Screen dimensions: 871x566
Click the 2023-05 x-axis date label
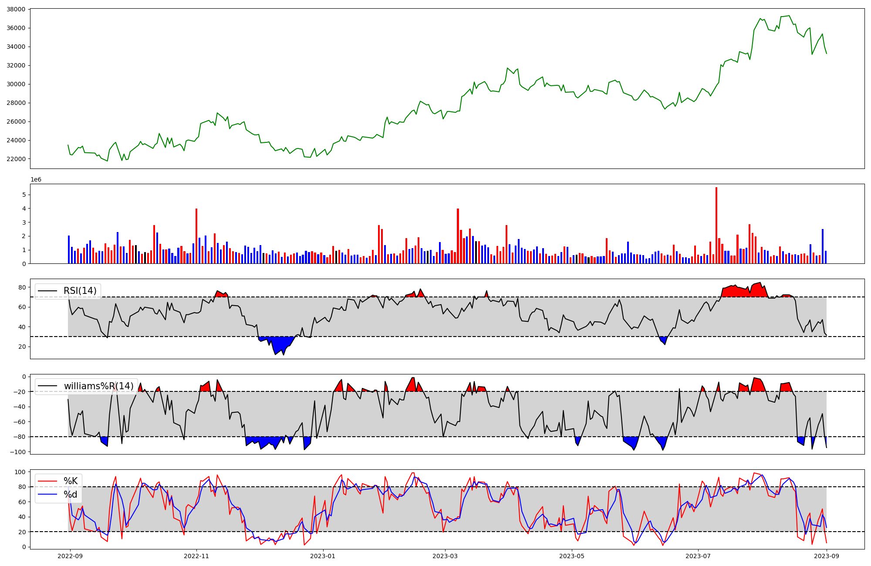(571, 556)
